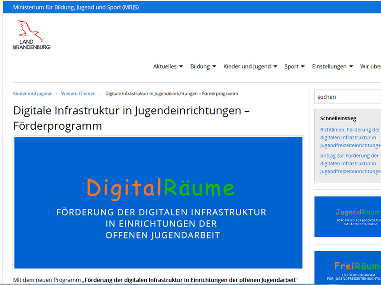Open Antrag zur Förderung link
This screenshot has height=285, width=381.
click(350, 163)
